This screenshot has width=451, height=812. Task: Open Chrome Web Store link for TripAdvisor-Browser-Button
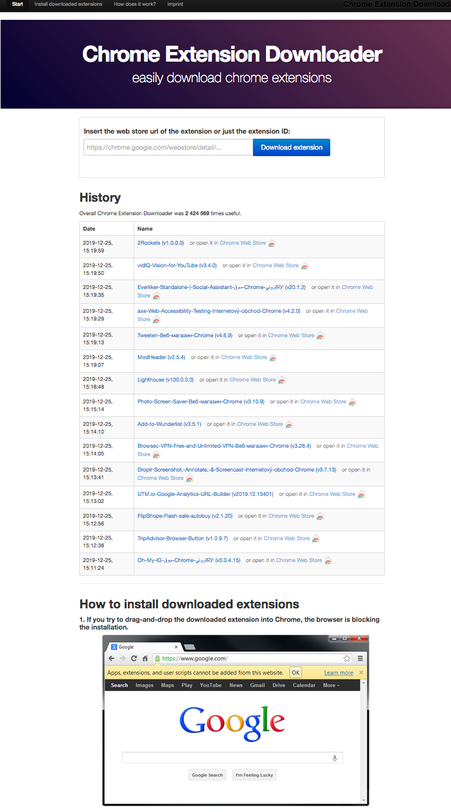click(x=287, y=538)
